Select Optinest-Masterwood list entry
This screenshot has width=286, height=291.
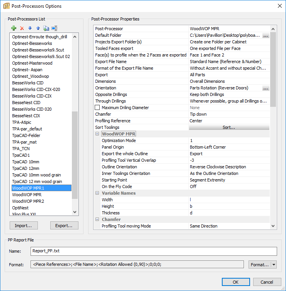tap(32, 63)
